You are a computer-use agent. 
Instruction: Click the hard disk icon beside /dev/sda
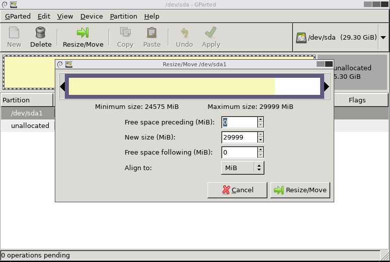301,38
